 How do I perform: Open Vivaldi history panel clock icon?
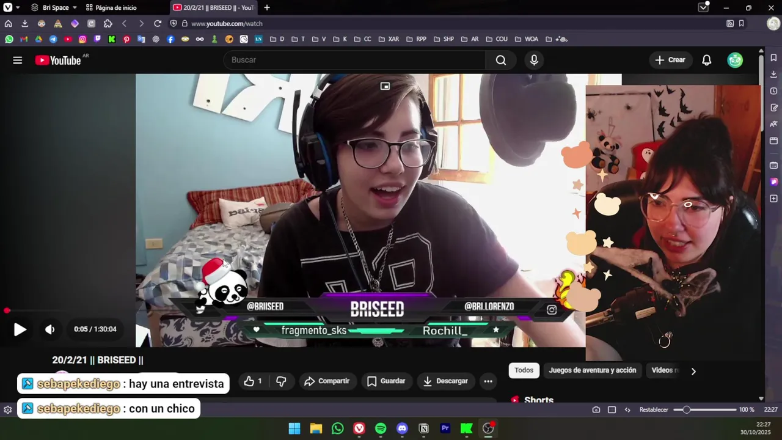pos(773,91)
